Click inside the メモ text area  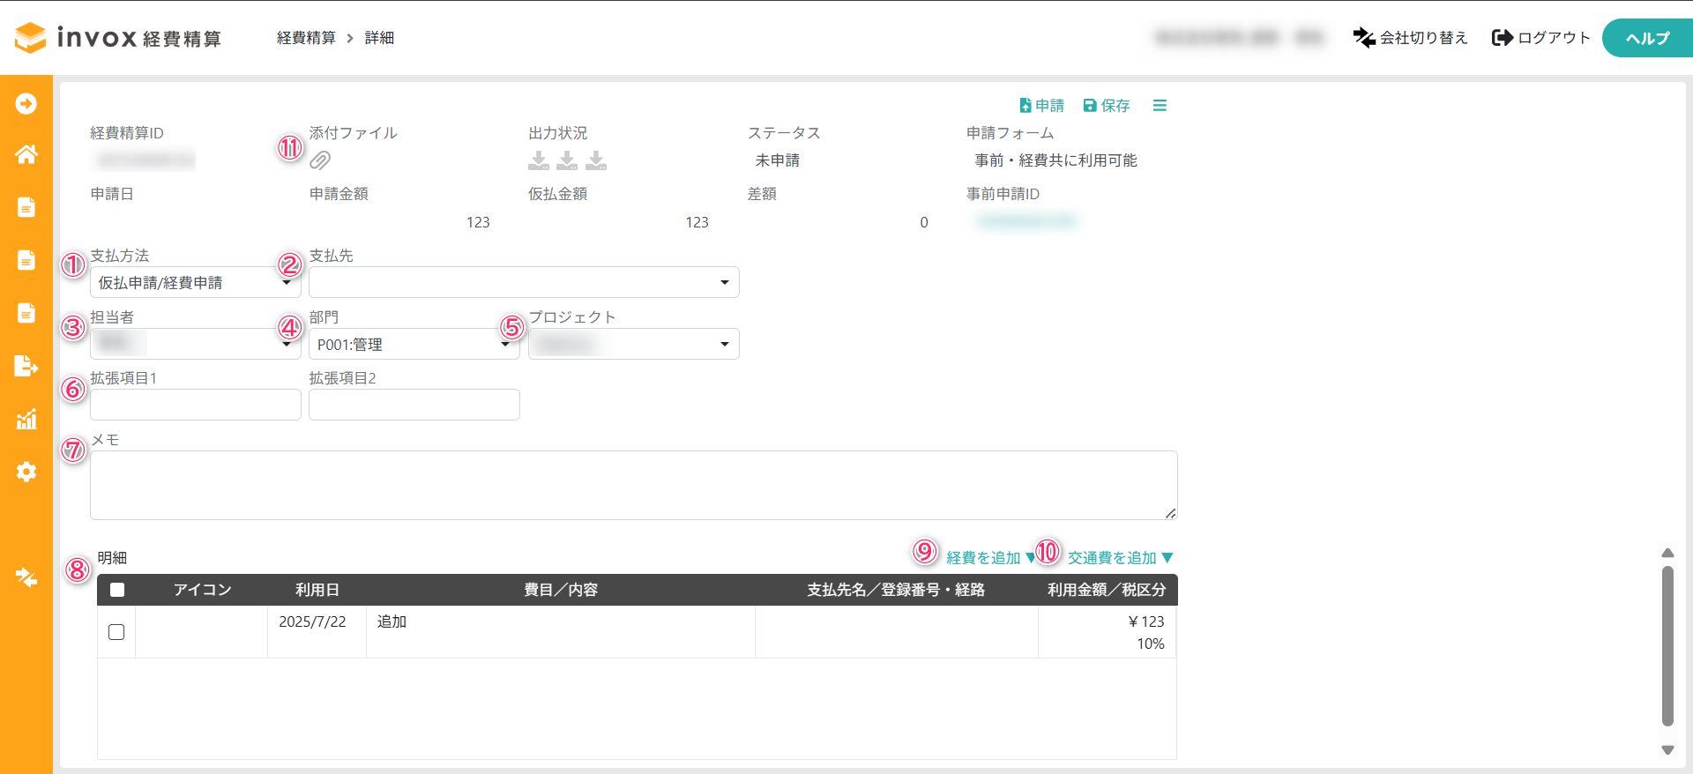coord(633,486)
